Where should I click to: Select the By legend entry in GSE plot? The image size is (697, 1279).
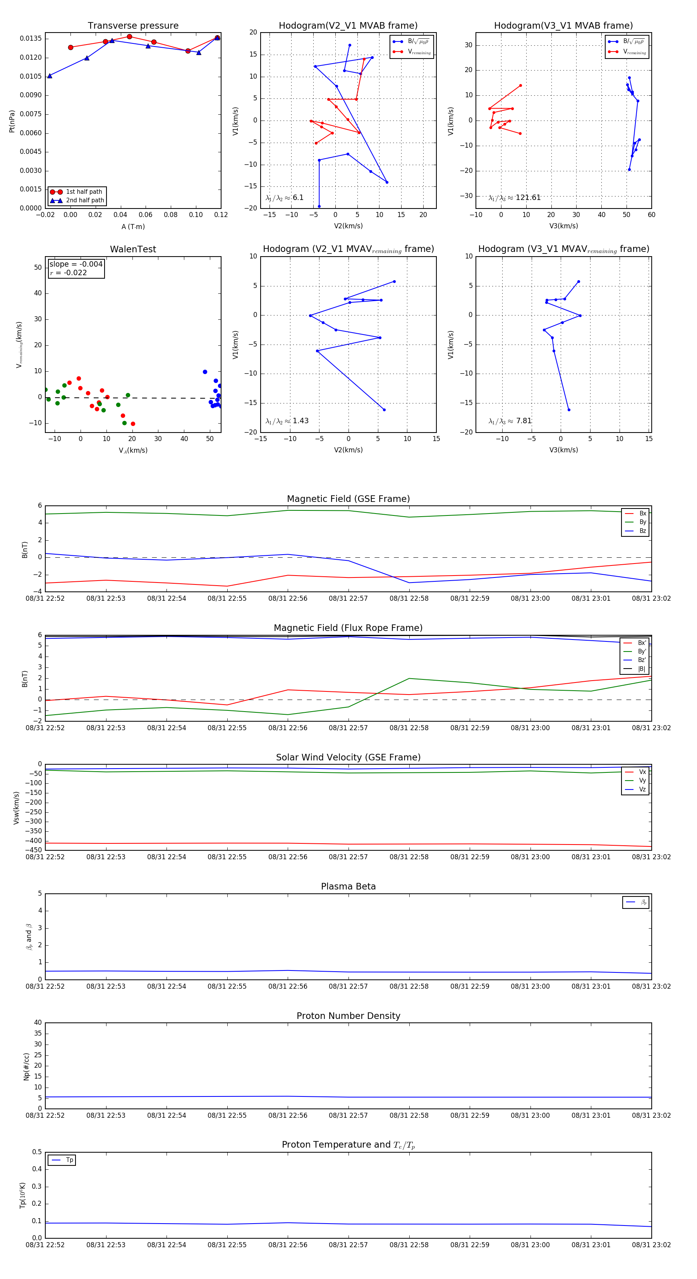[x=635, y=522]
